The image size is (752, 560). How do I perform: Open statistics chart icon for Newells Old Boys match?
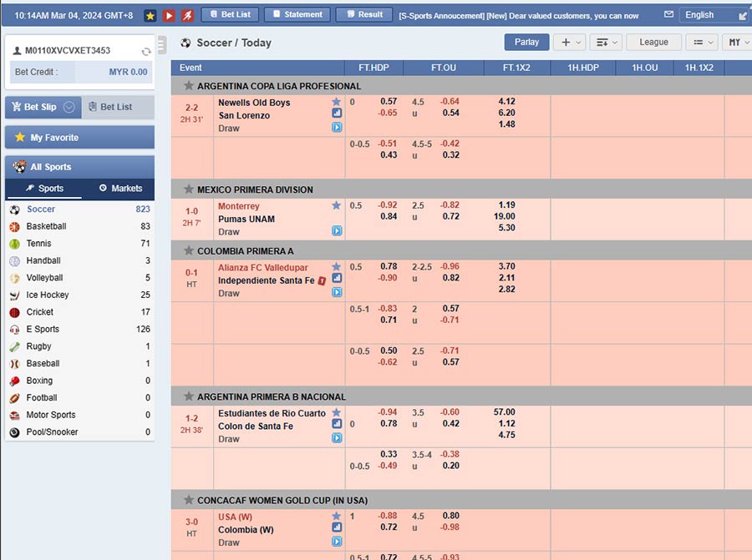click(x=337, y=113)
